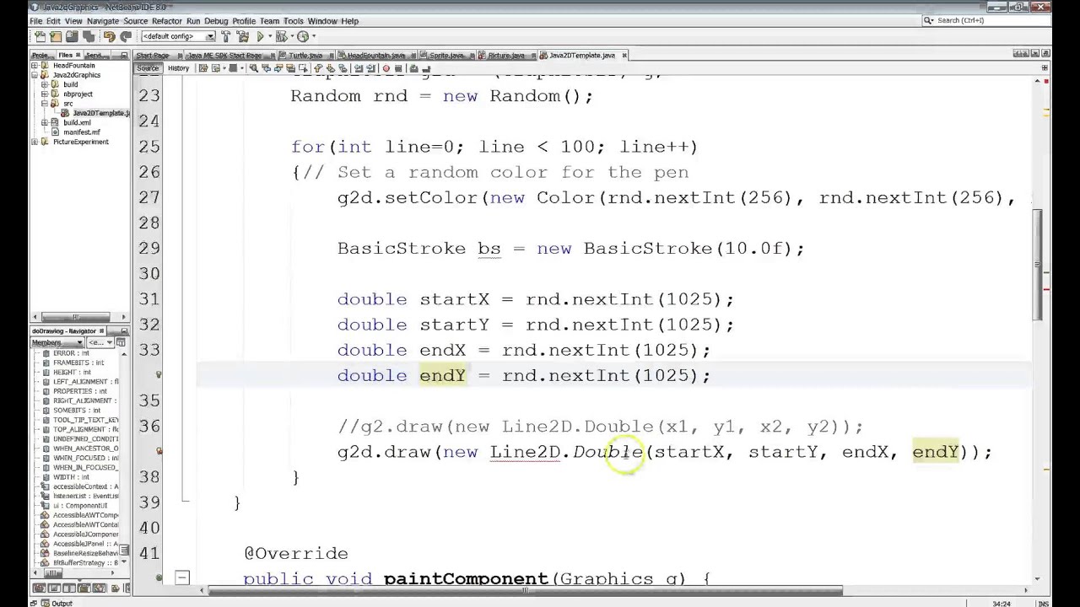The image size is (1080, 607).
Task: Run the project with green arrow
Action: point(260,36)
